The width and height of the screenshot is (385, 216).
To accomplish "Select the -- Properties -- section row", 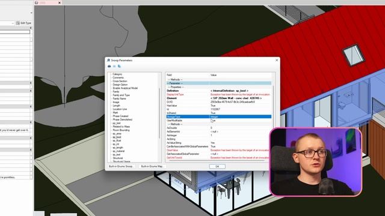I will point(219,87).
